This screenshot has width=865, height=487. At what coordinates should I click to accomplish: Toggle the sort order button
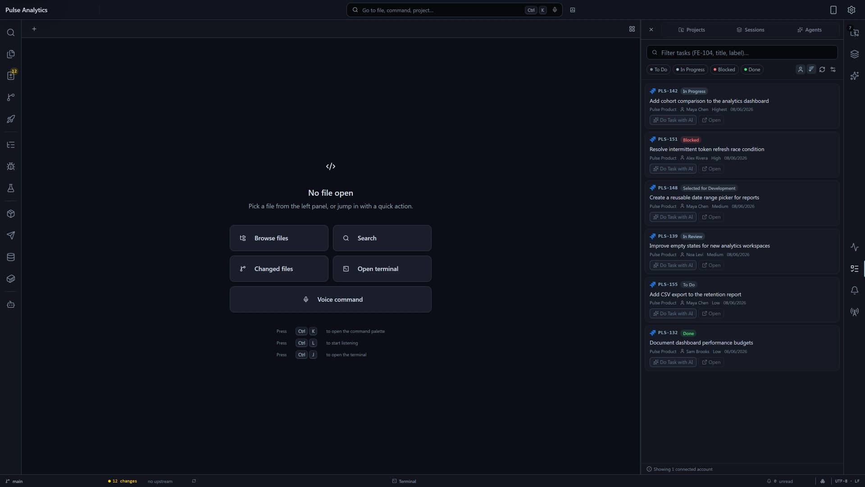tap(811, 69)
